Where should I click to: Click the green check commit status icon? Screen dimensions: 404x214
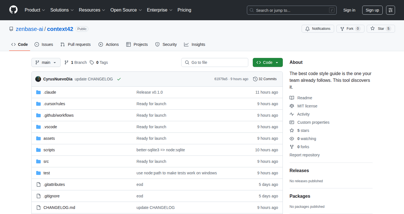[119, 79]
